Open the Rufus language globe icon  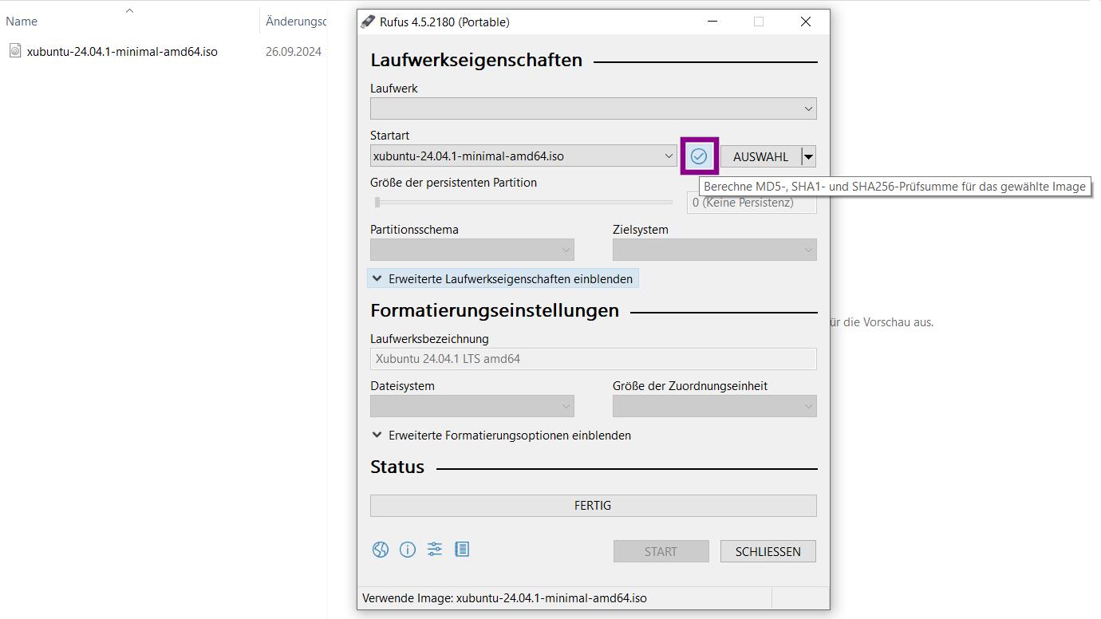point(381,550)
